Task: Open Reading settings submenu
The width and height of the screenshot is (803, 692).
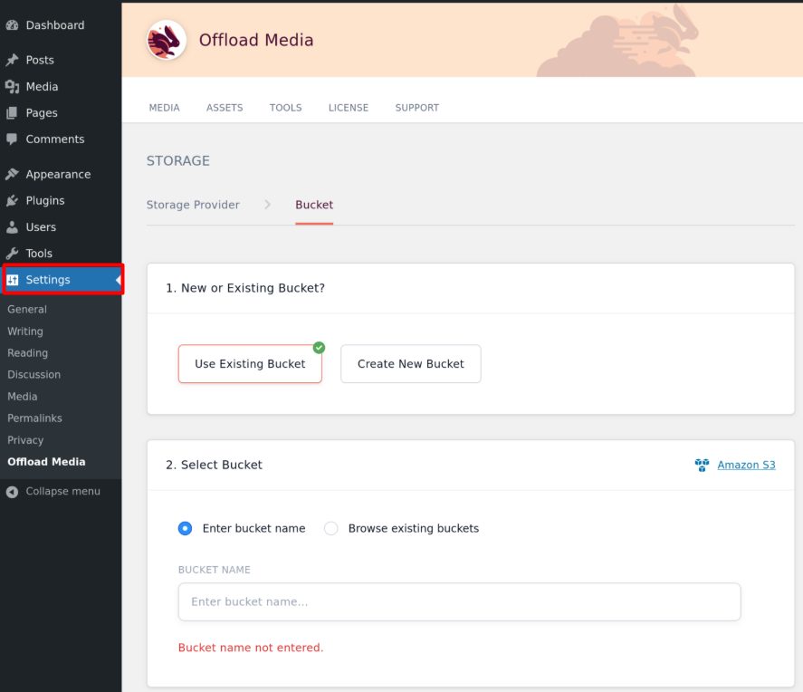Action: pos(28,353)
